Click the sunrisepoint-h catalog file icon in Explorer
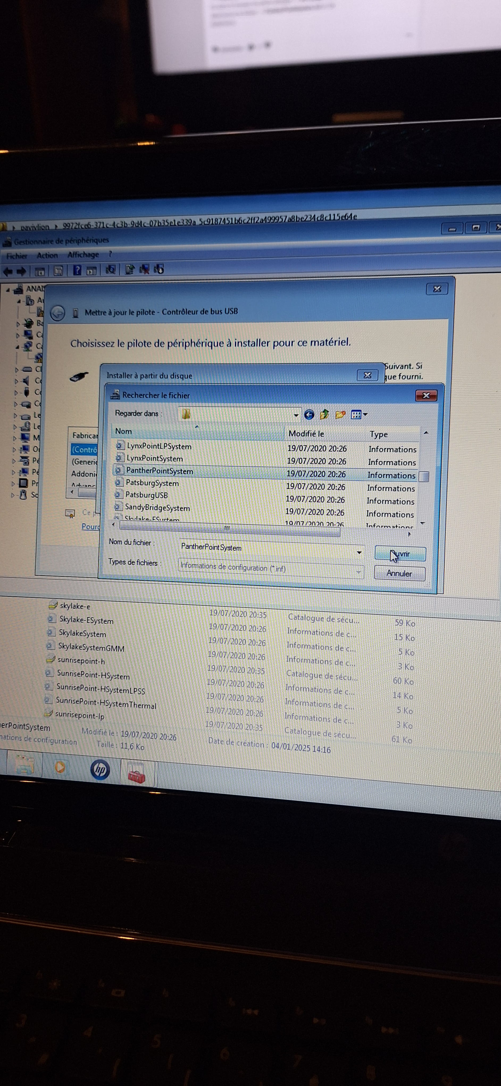 point(51,659)
